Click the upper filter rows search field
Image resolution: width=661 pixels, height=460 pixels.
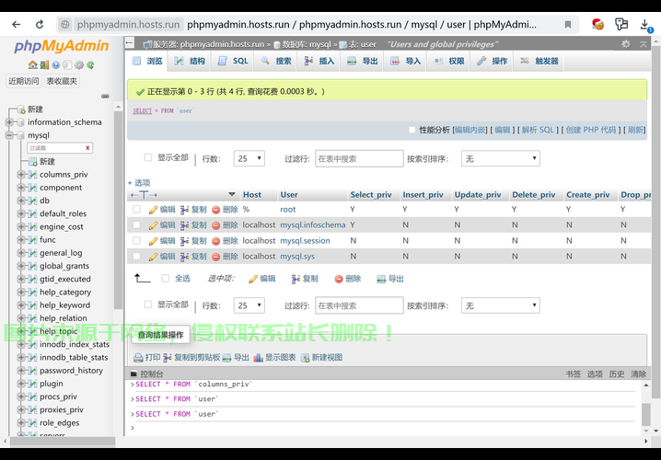359,158
